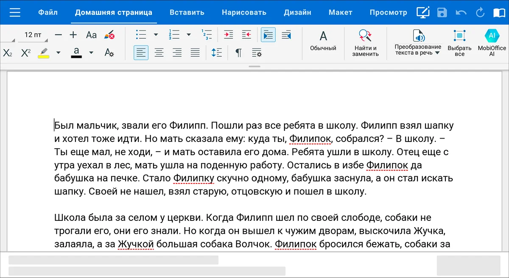Image resolution: width=509 pixels, height=278 pixels.
Task: Expand the numbered list style dropdown
Action: click(189, 35)
